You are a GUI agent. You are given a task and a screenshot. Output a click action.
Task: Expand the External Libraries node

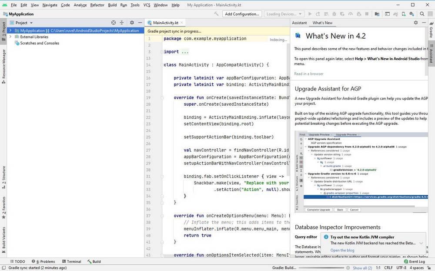point(10,37)
